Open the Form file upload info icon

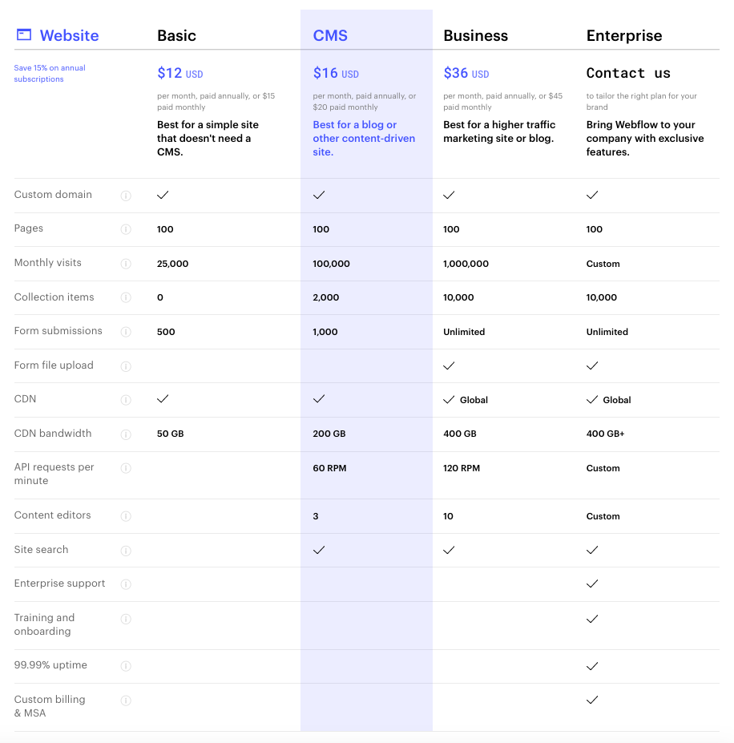coord(126,365)
